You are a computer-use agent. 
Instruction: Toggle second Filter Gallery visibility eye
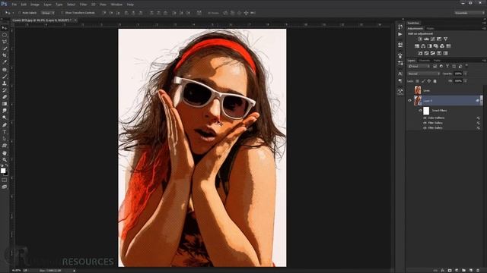(x=425, y=128)
